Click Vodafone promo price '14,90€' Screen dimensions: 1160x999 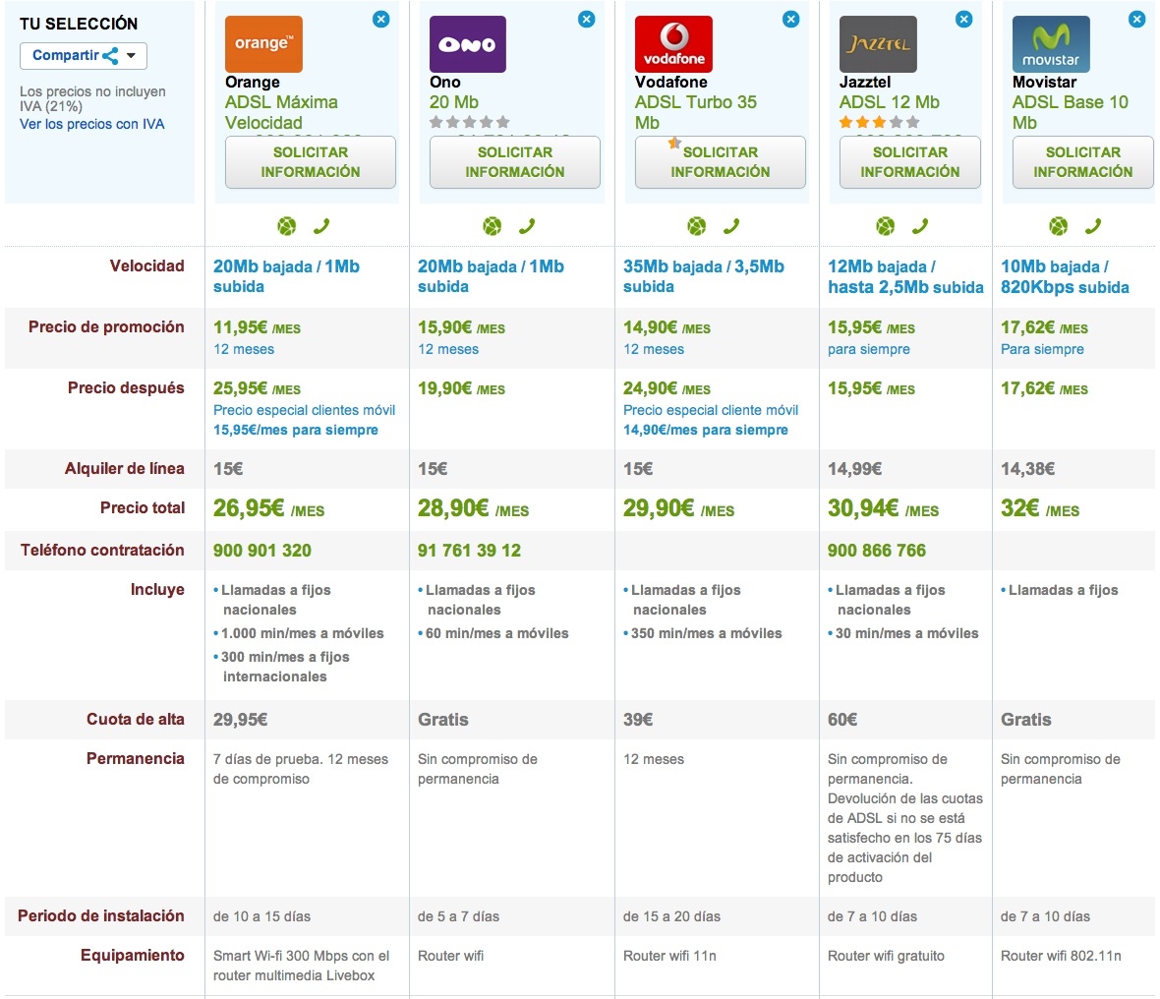pos(650,327)
